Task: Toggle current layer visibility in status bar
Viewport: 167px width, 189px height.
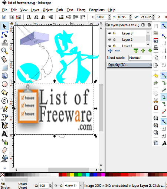Action: pyautogui.click(x=56, y=186)
